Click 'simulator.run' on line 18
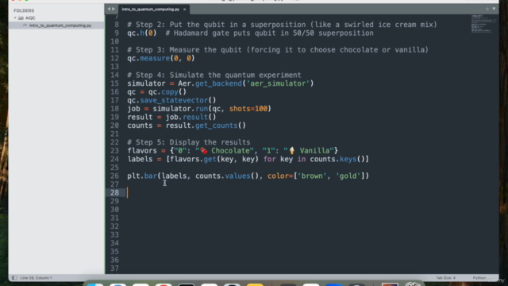 (x=180, y=109)
